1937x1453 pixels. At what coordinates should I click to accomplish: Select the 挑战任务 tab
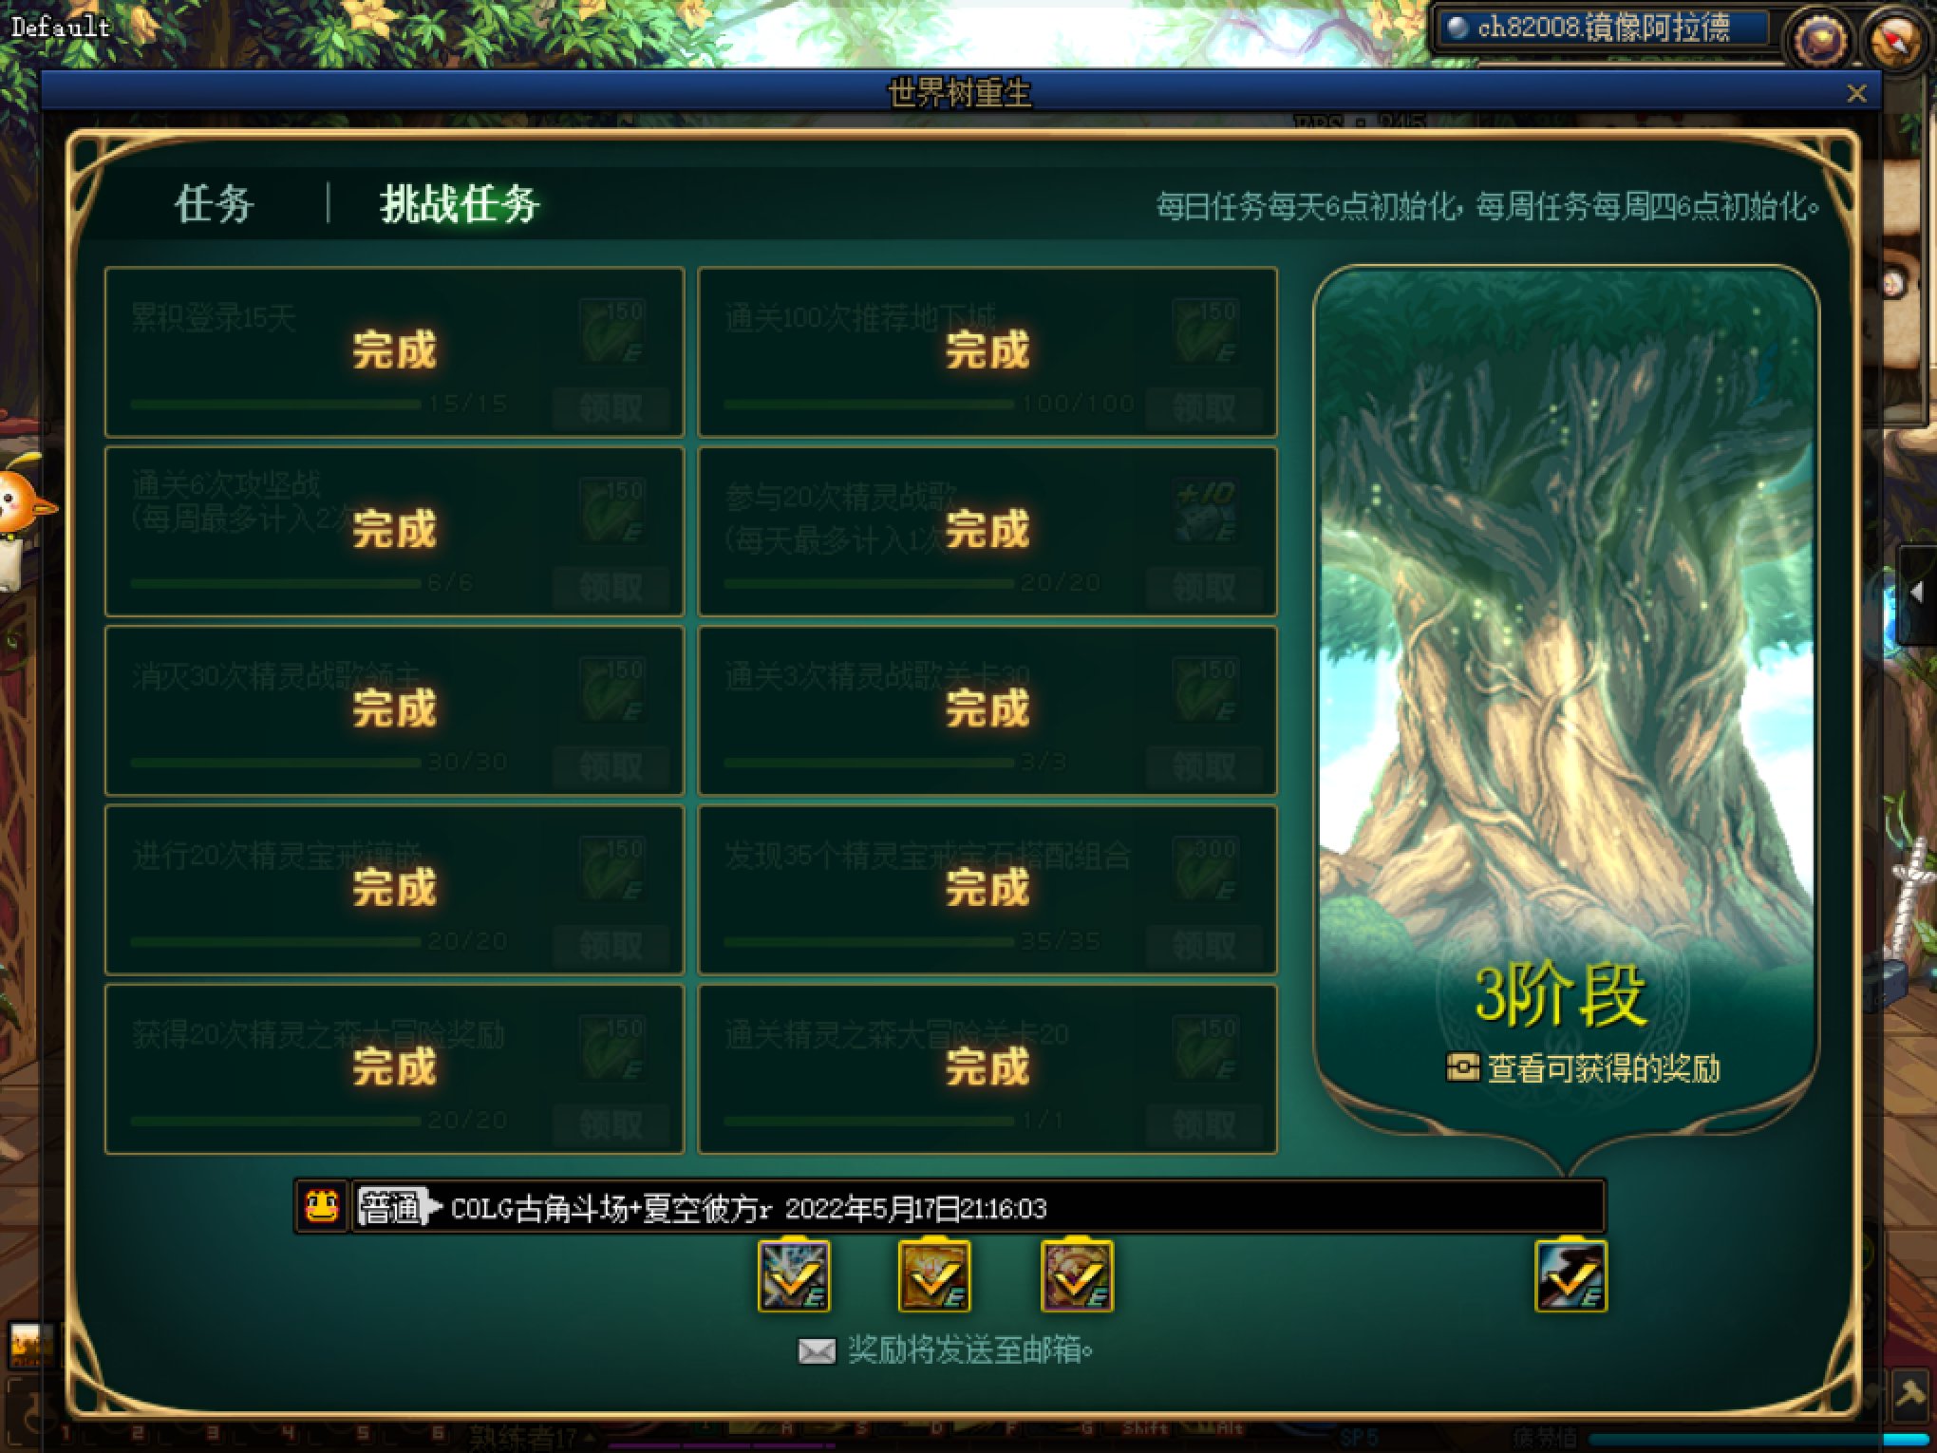click(460, 204)
